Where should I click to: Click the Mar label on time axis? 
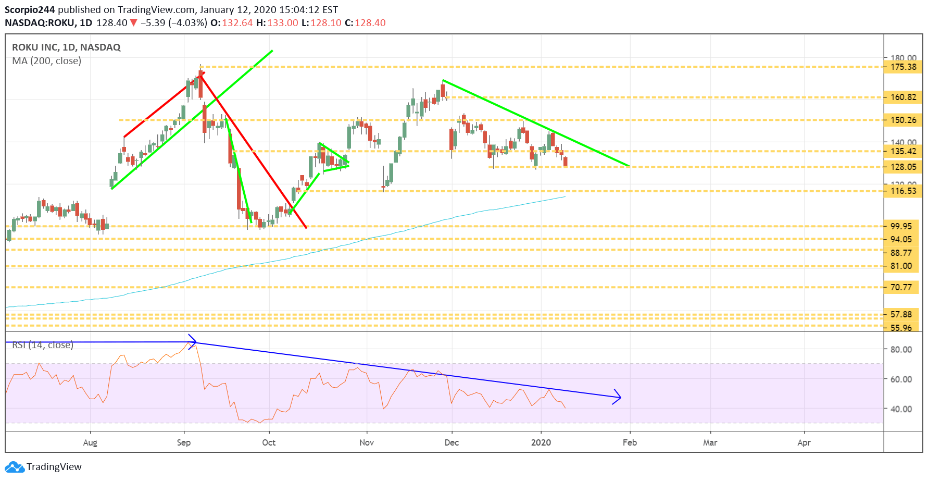pyautogui.click(x=710, y=442)
